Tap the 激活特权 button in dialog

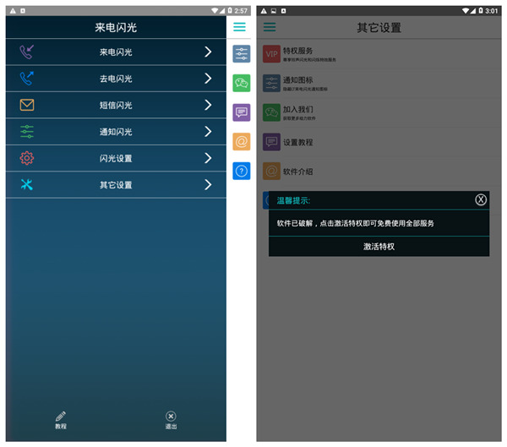(379, 247)
